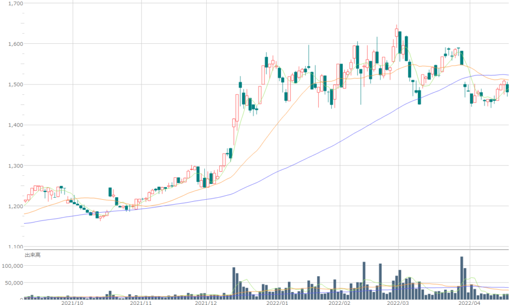The image size is (510, 305).
Task: Click the 2021/10 date label
Action: pos(72,303)
